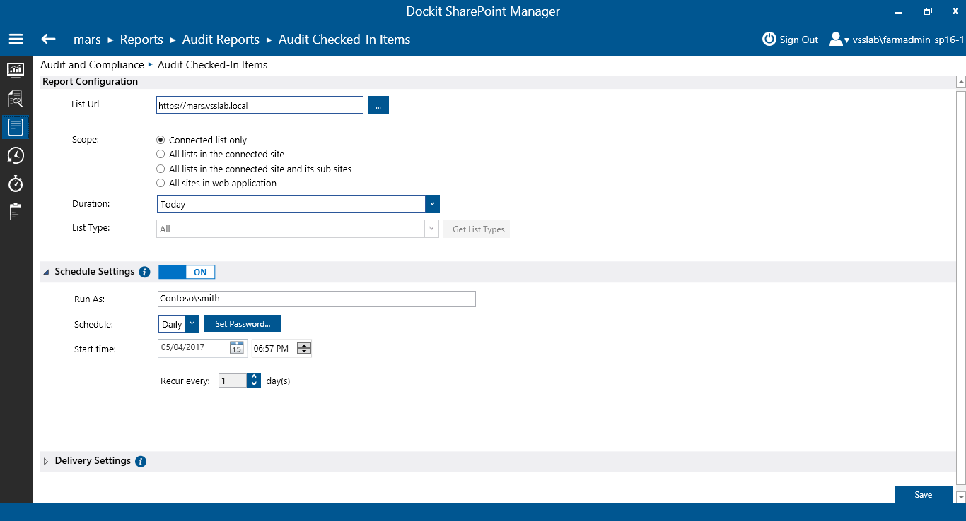966x521 pixels.
Task: Click the Sign Out link
Action: click(x=798, y=40)
